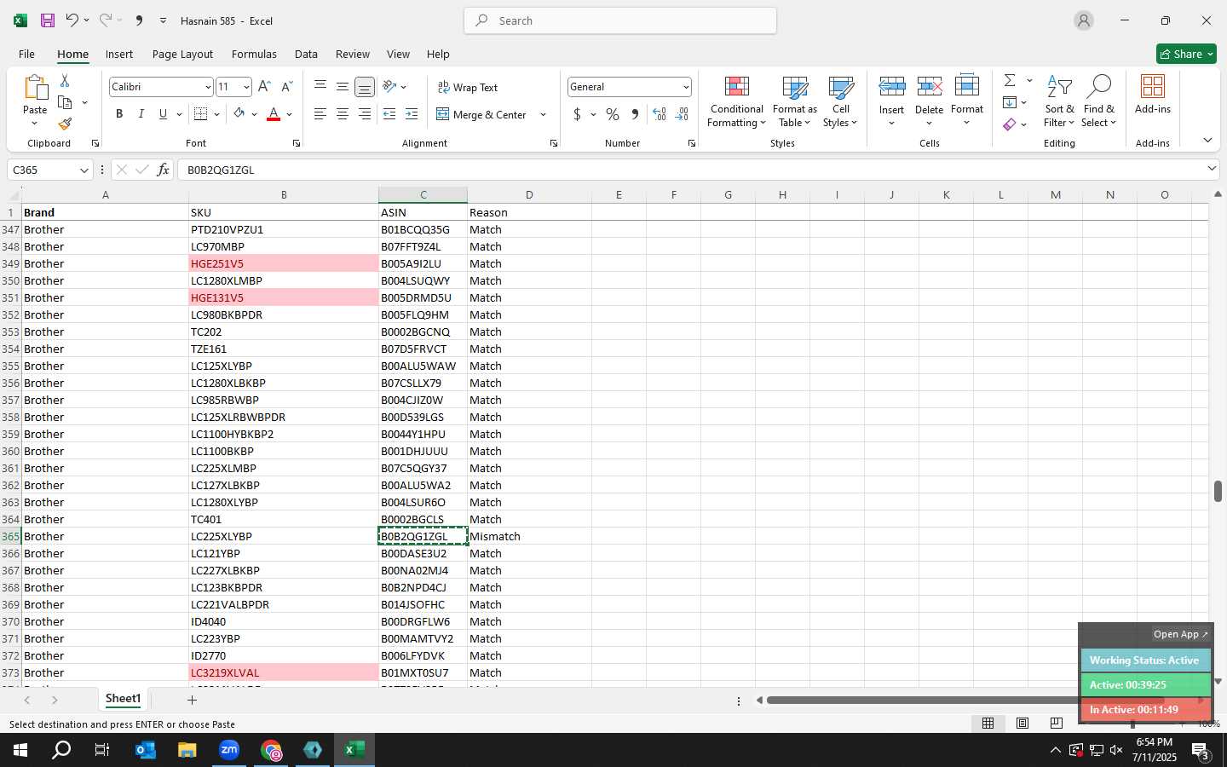This screenshot has width=1227, height=767.
Task: Open the font size dropdown
Action: [x=246, y=87]
